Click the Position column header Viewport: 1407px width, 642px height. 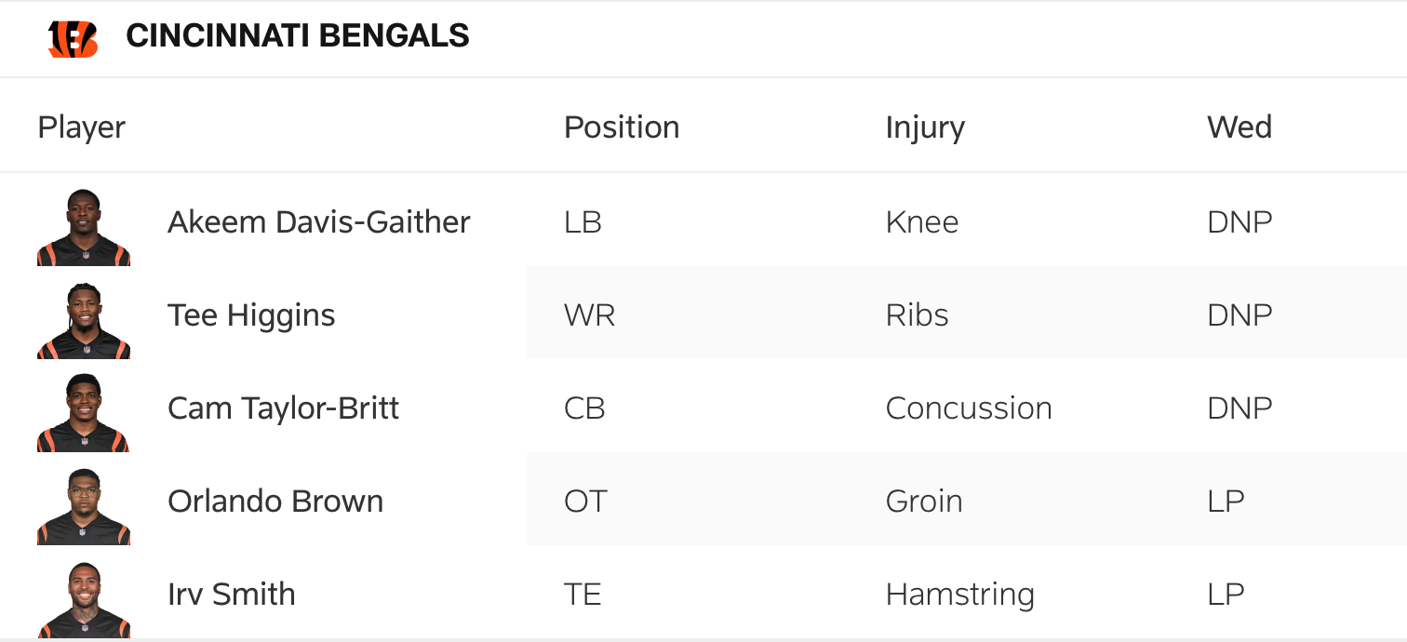coord(622,127)
